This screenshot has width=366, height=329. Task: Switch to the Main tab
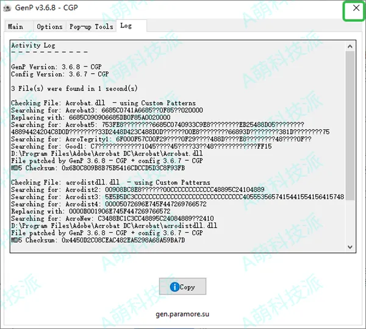[19, 27]
